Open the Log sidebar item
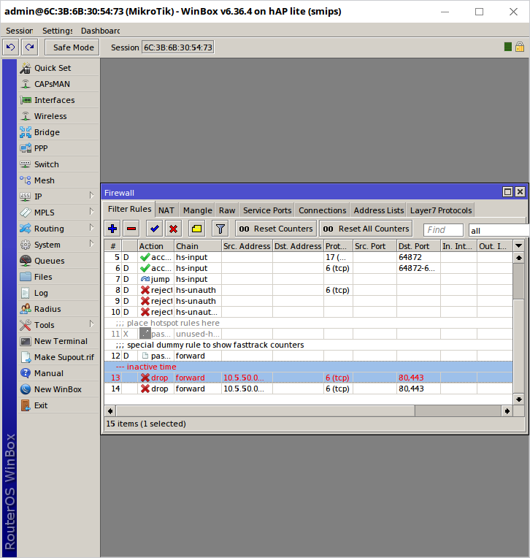Viewport: 530px width, 558px height. tap(58, 293)
